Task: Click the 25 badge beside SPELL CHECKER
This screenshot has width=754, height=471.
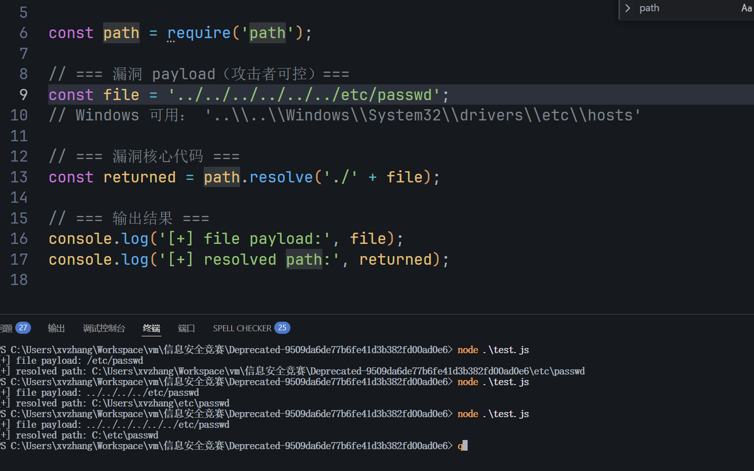Action: click(282, 328)
